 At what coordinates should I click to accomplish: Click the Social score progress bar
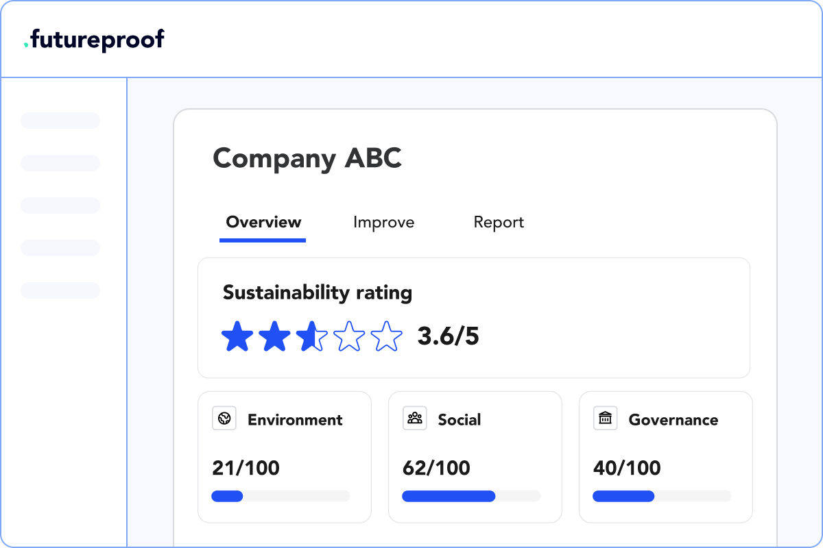(471, 496)
